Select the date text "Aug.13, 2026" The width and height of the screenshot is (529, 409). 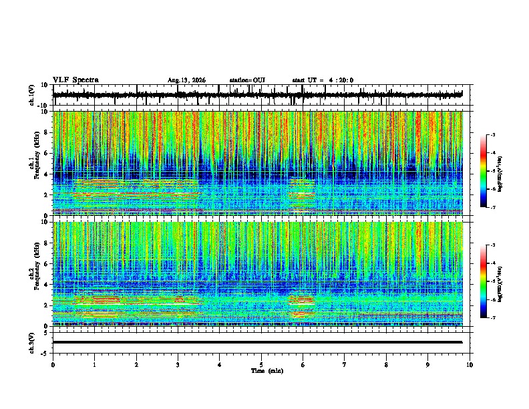click(x=186, y=80)
